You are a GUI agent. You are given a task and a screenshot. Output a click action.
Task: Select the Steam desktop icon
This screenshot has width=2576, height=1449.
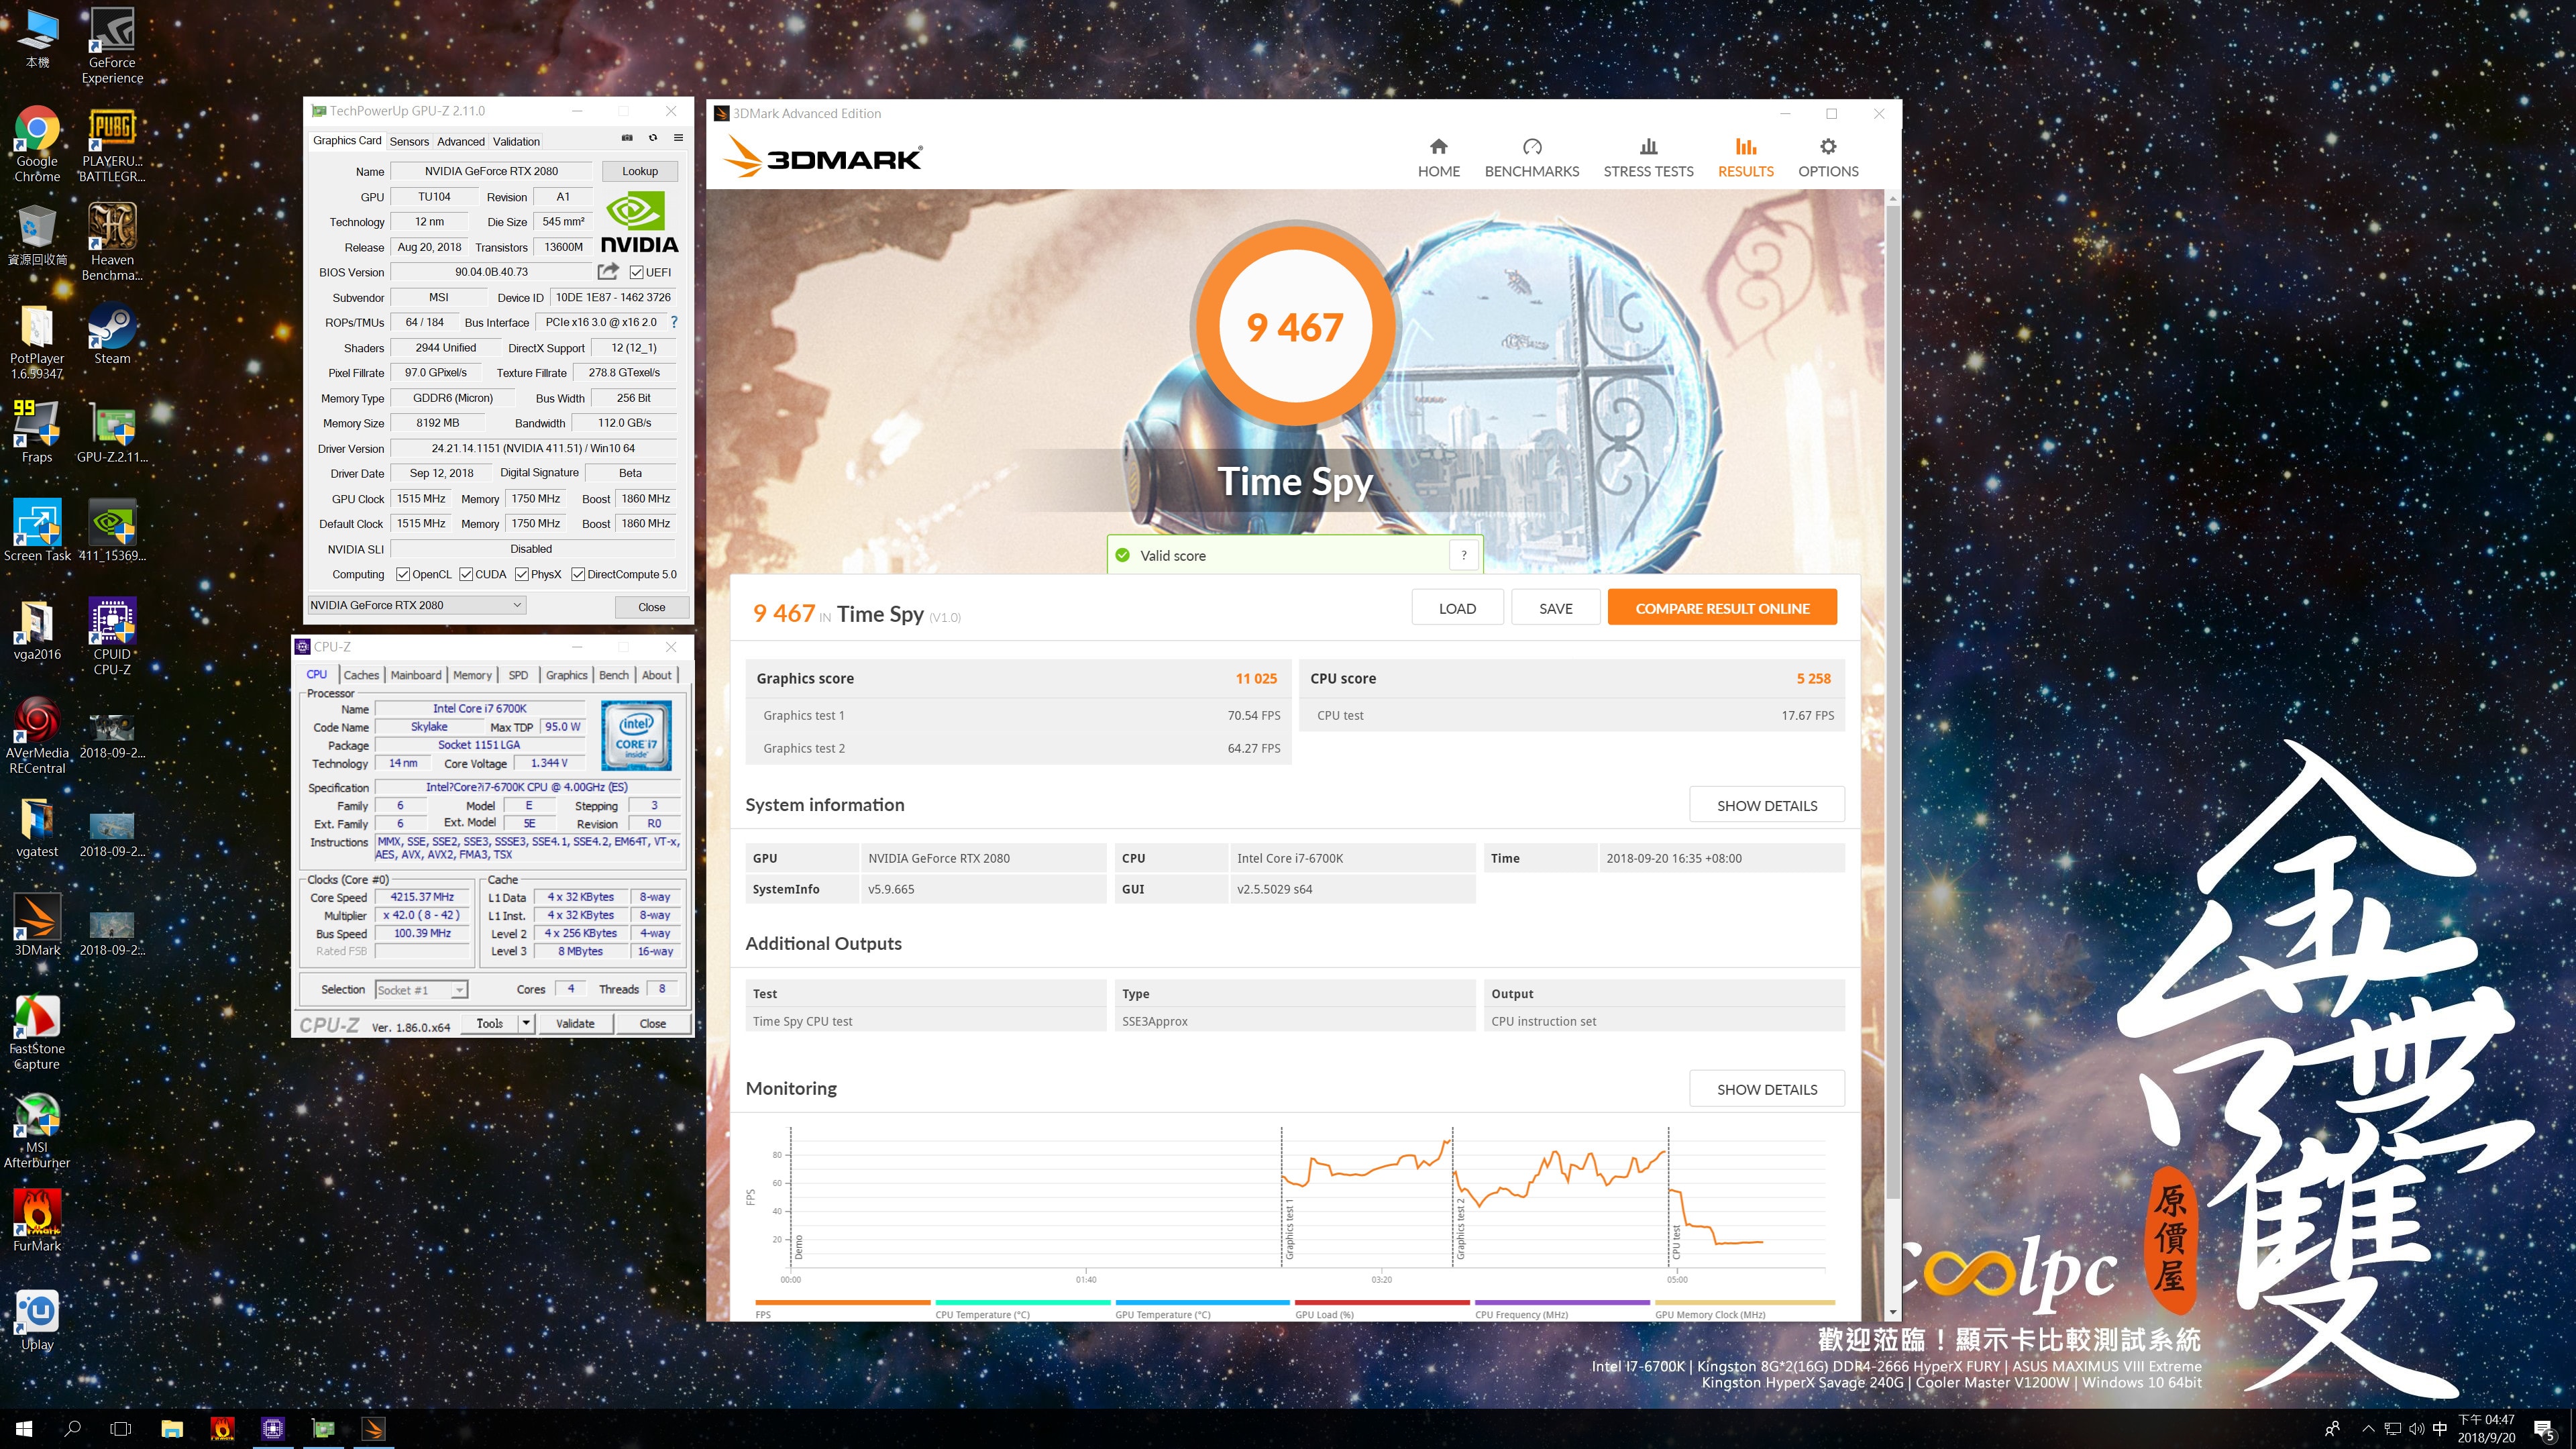[x=112, y=334]
